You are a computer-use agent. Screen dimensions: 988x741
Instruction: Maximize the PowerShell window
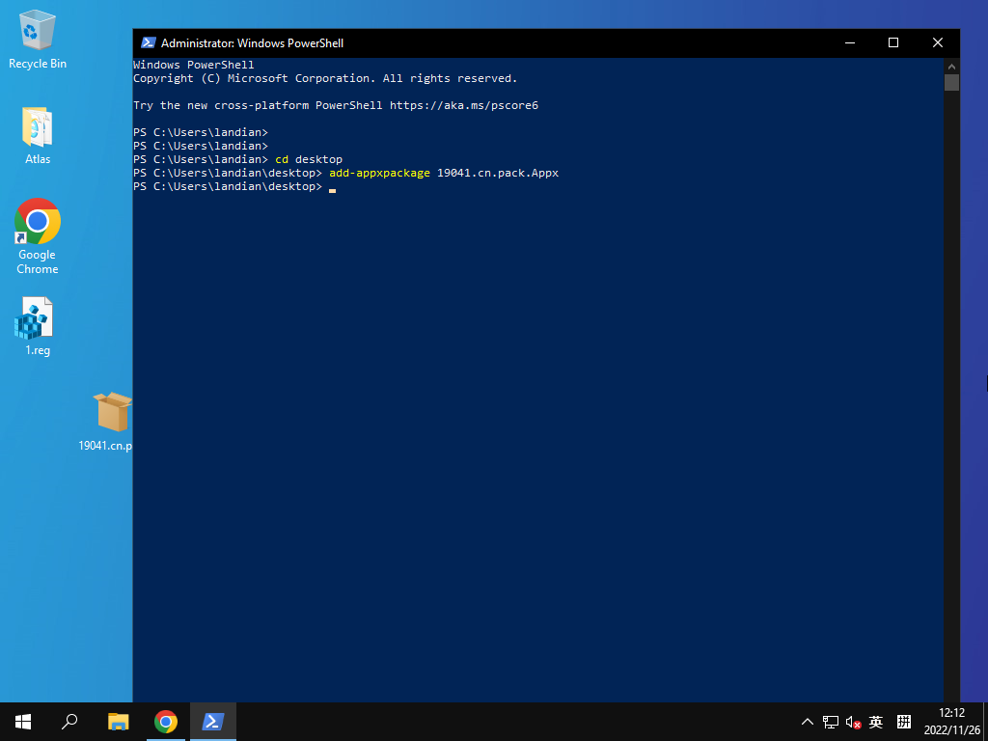point(893,42)
